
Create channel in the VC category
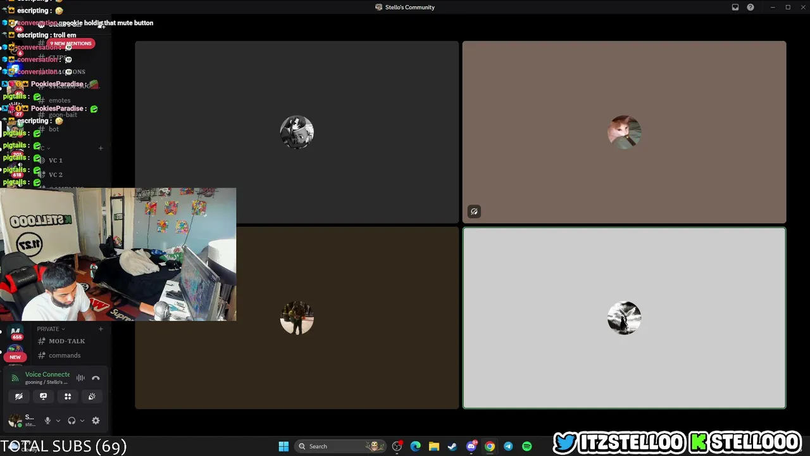101,148
